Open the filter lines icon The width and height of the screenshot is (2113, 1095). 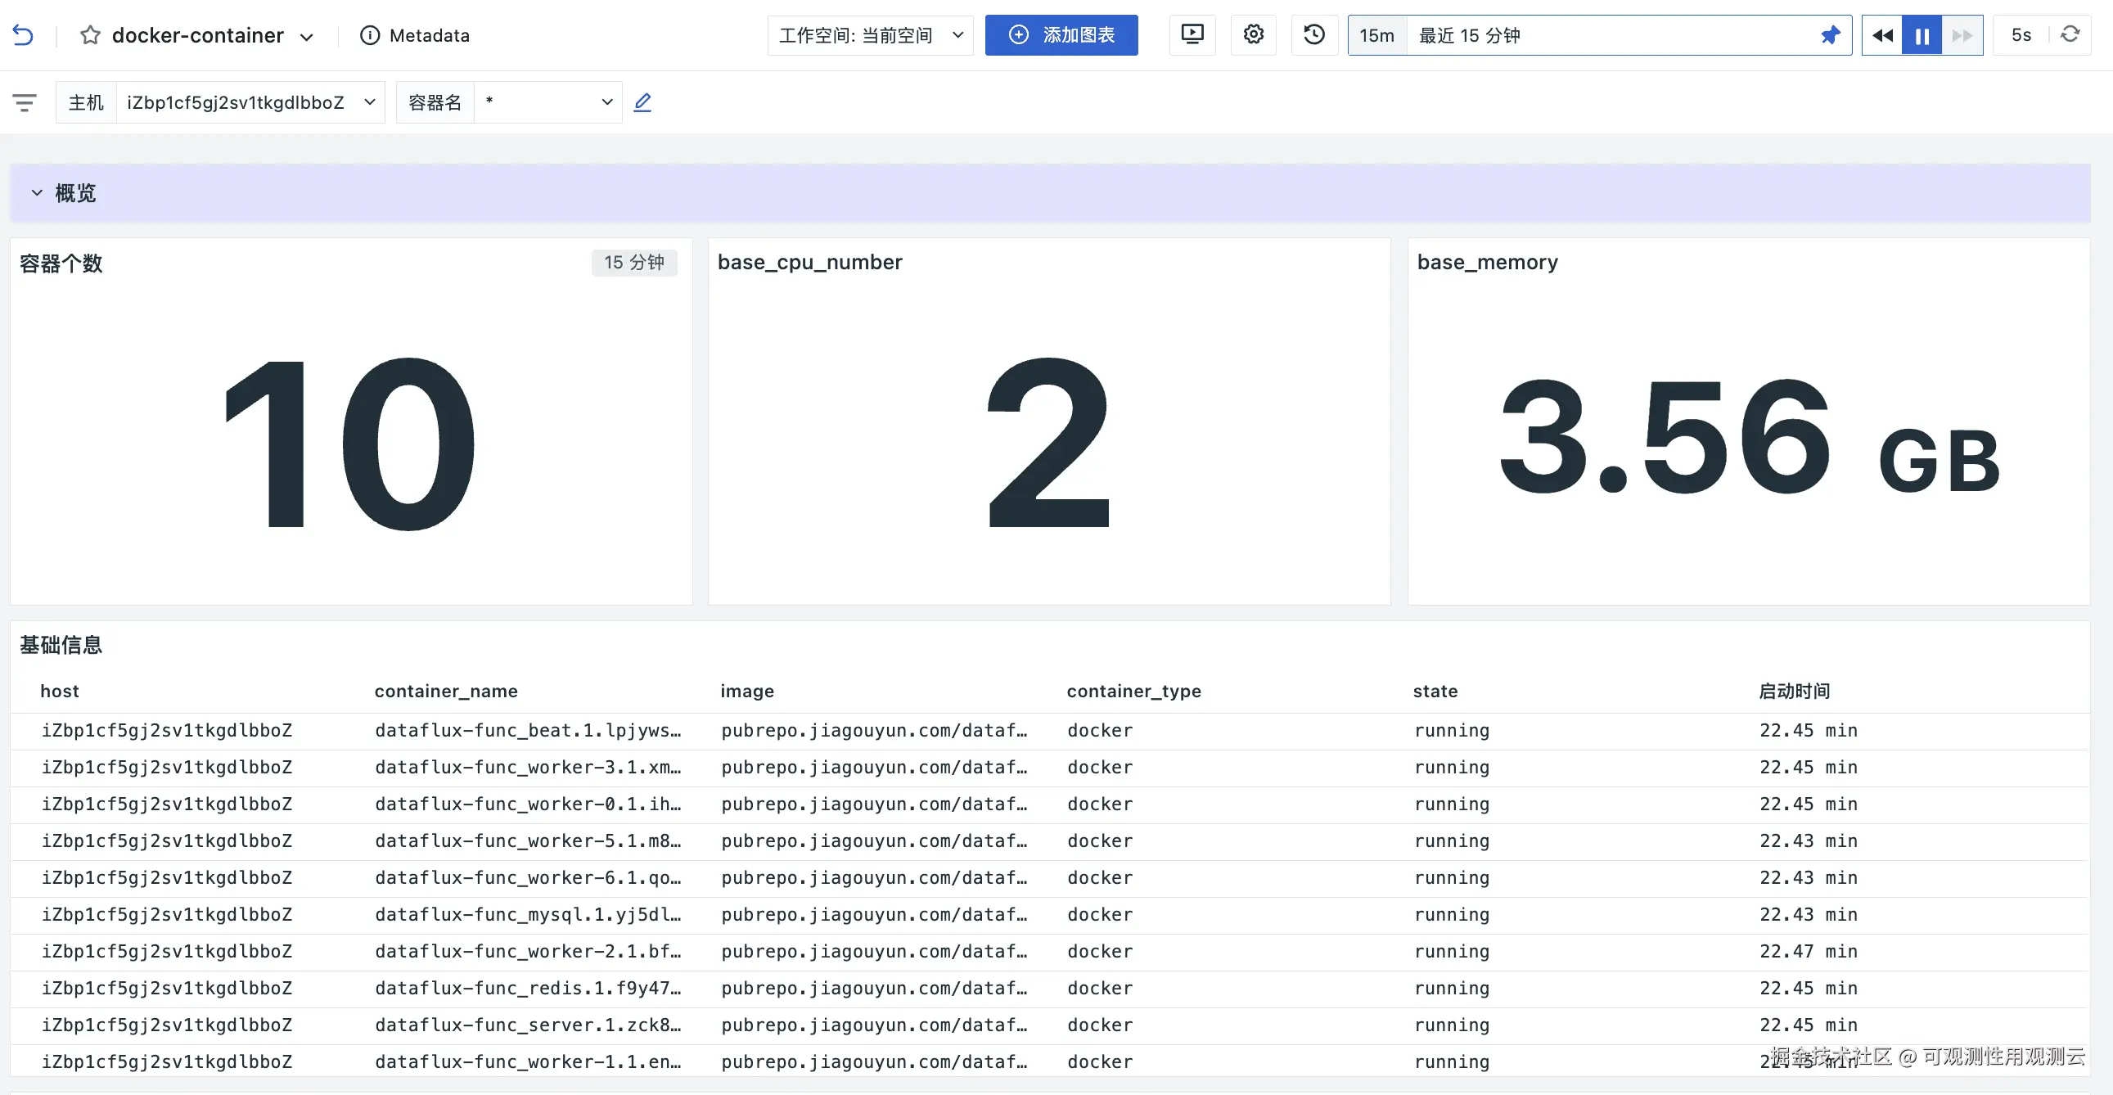click(25, 102)
